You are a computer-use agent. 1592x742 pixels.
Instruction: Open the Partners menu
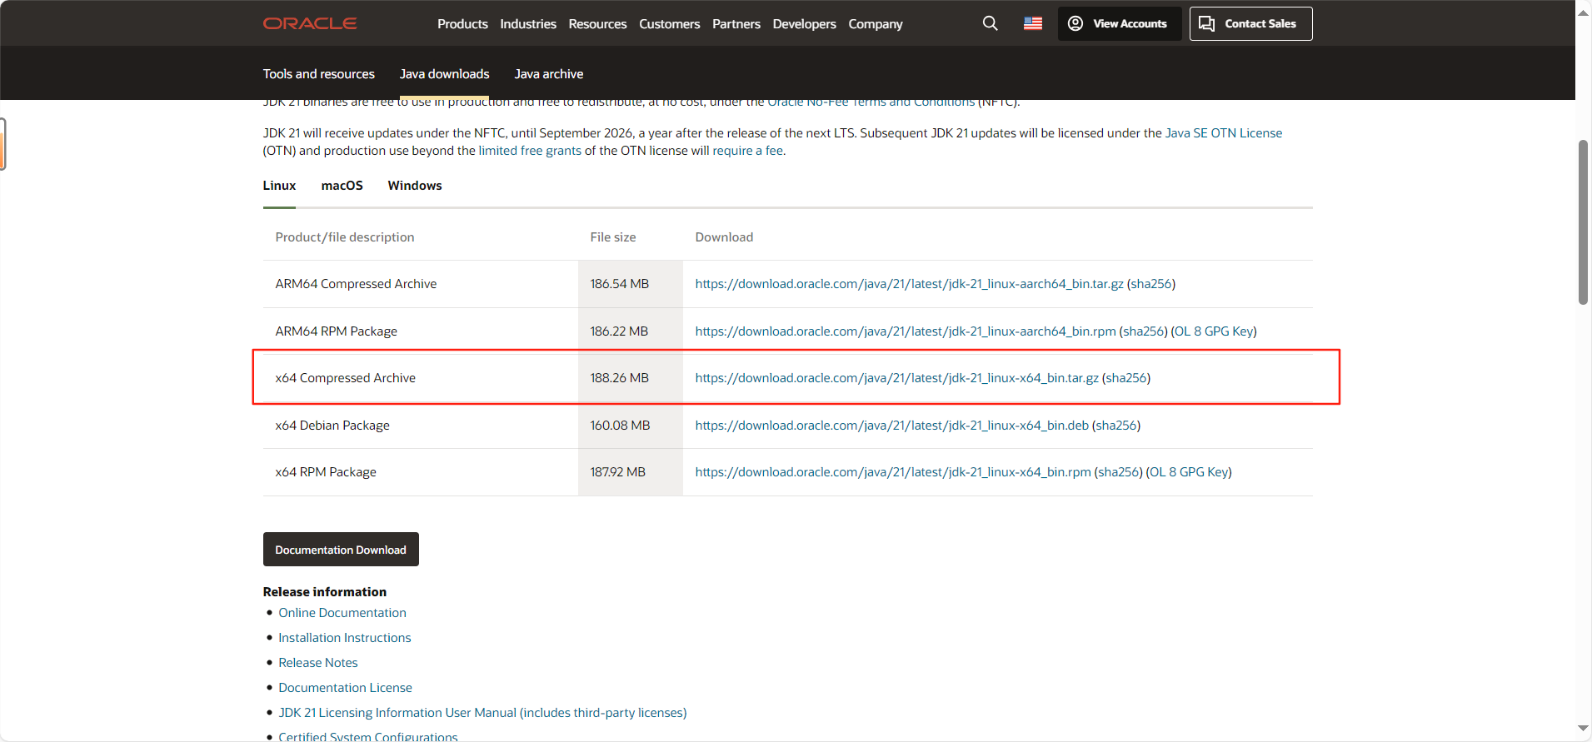[x=736, y=24]
